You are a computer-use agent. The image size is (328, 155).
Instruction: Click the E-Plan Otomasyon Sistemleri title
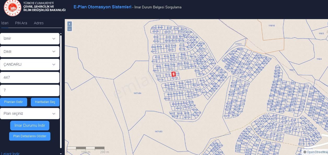102,7
